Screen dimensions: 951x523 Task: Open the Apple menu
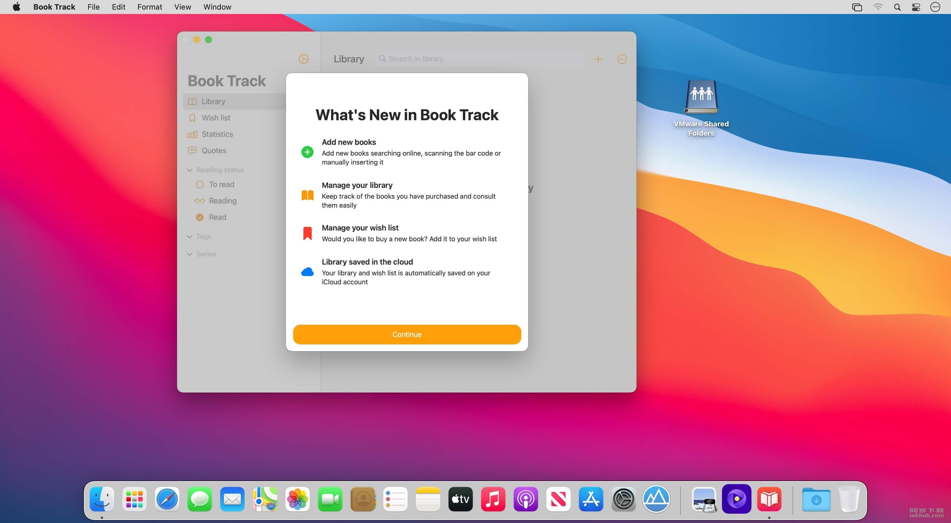point(17,7)
